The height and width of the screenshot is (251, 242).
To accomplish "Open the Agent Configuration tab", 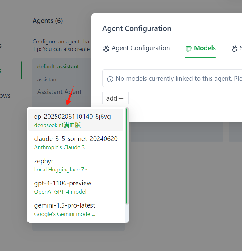I will click(x=136, y=48).
